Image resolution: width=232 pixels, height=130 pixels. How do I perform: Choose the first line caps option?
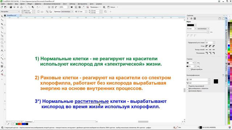(207, 50)
